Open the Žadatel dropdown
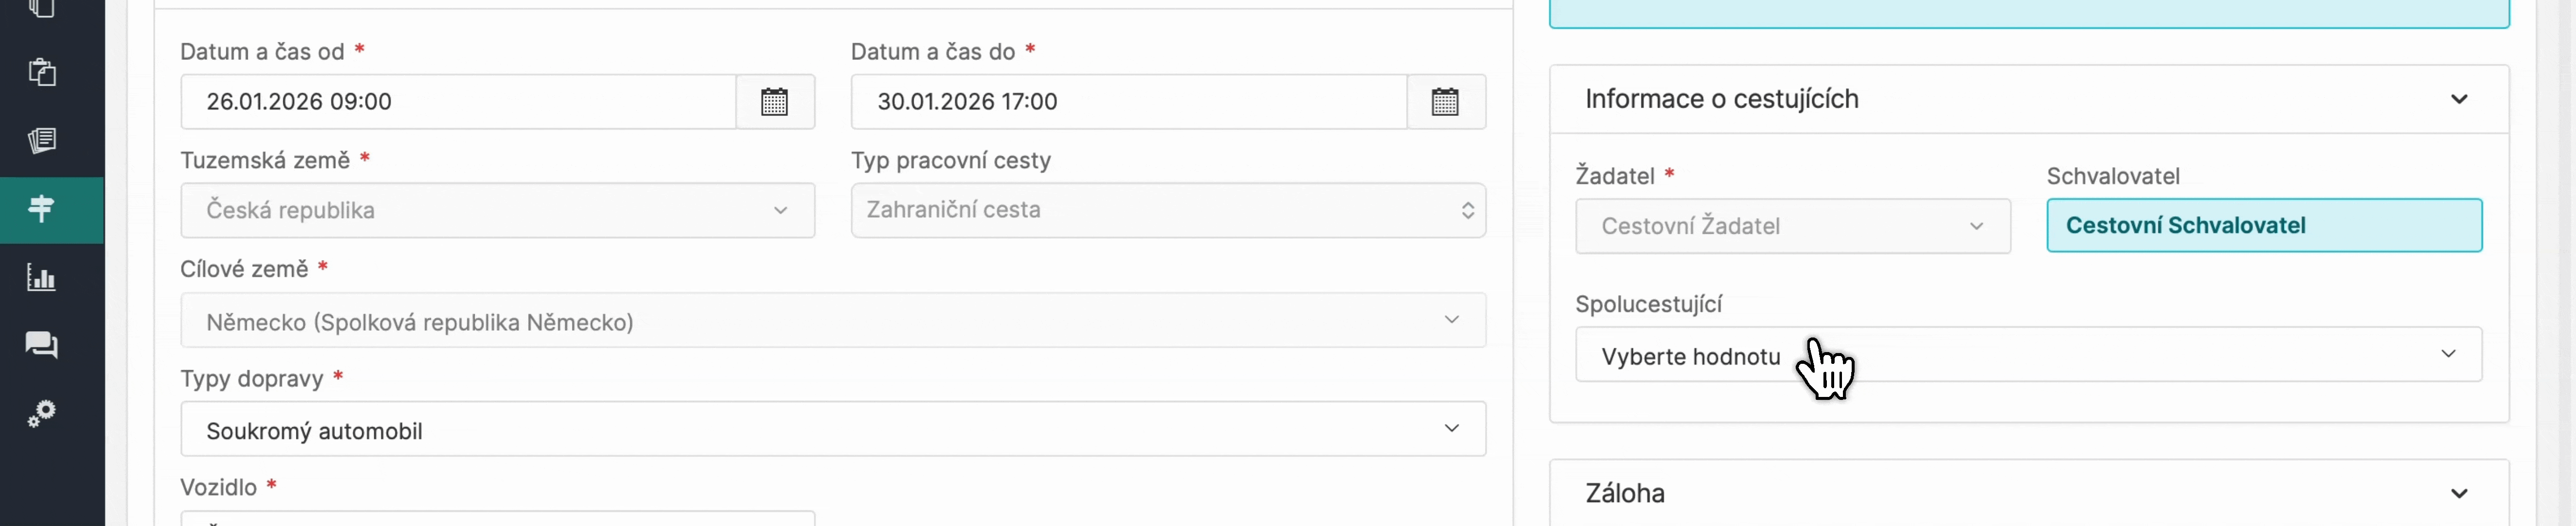 tap(1792, 226)
